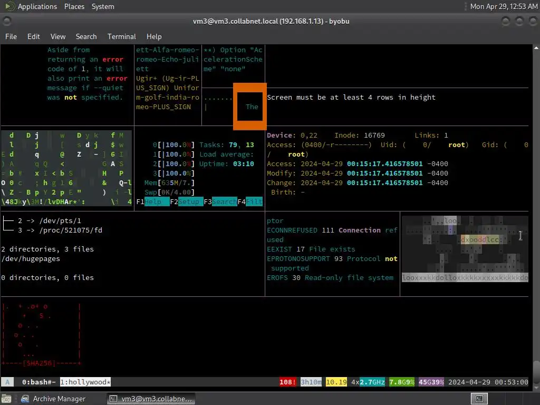Image resolution: width=540 pixels, height=405 pixels.
Task: Click the F1 Help label in htop
Action: [153, 202]
